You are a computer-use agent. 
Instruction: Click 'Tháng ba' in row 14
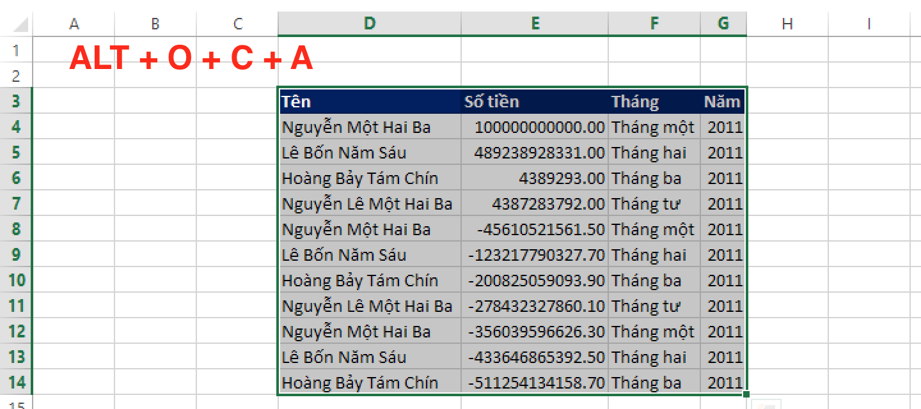point(647,383)
